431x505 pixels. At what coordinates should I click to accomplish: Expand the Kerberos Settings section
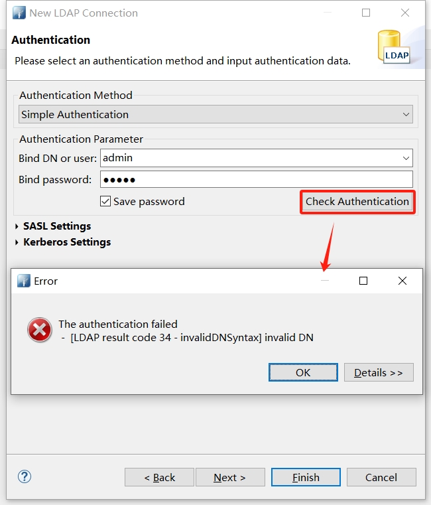[x=17, y=242]
